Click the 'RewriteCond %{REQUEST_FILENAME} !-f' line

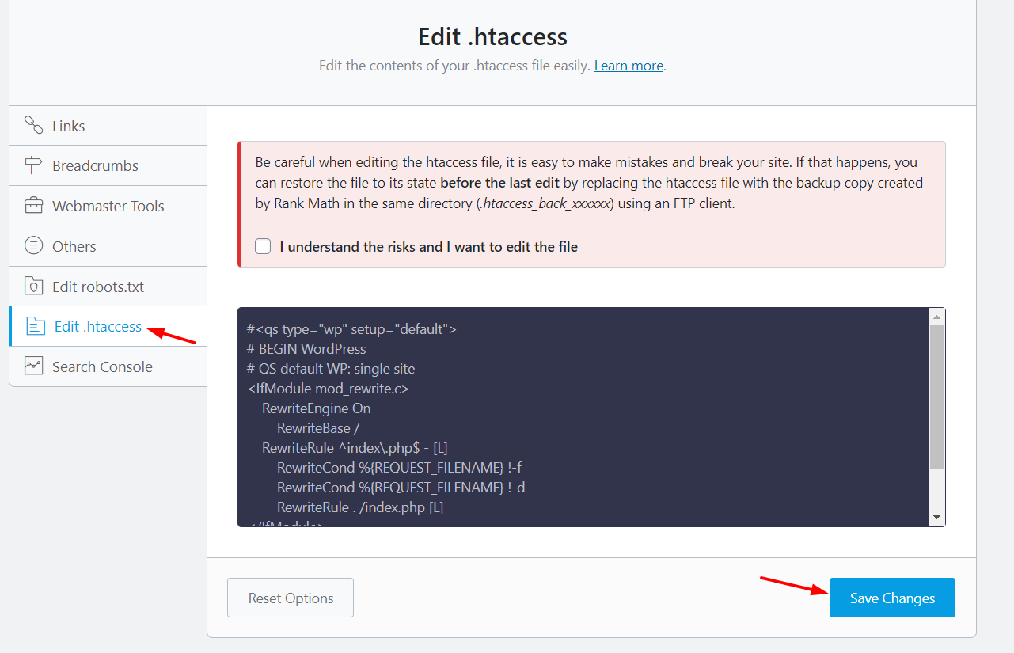pyautogui.click(x=399, y=468)
